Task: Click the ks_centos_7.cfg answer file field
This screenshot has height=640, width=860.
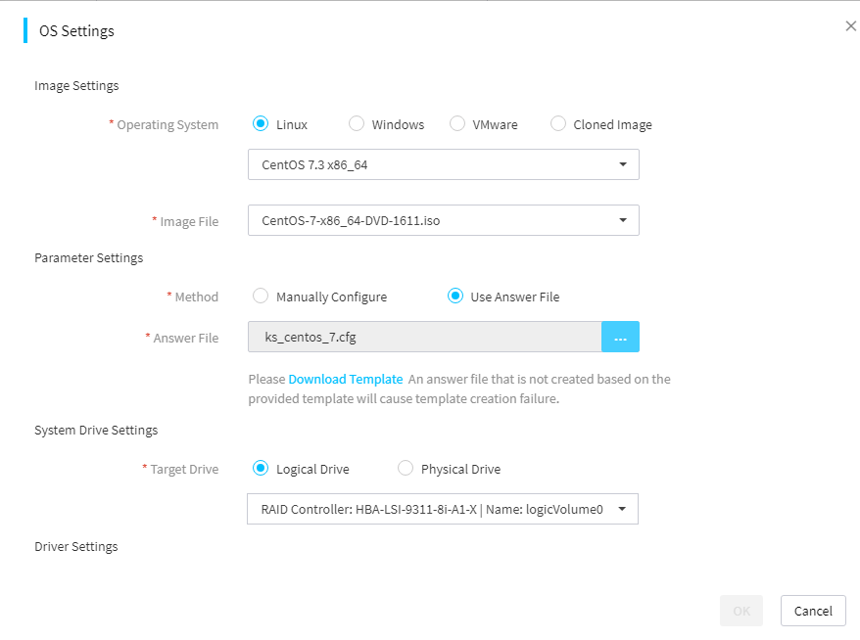Action: [x=424, y=337]
